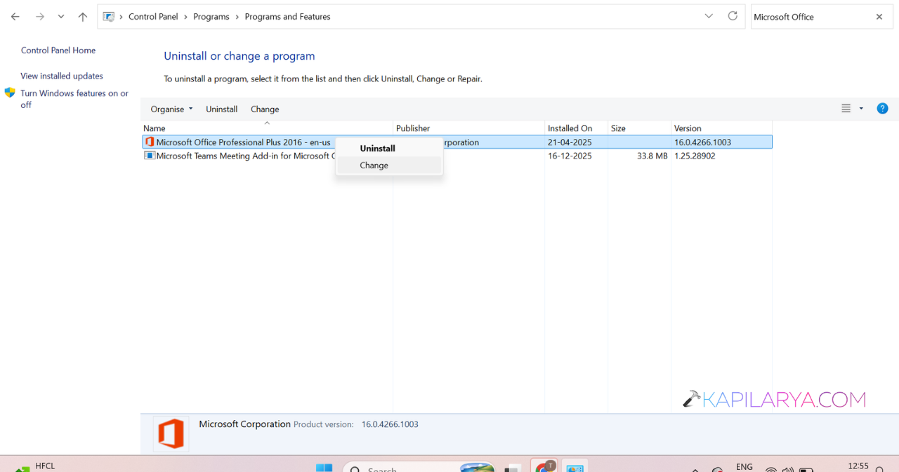Expand the address bar history dropdown
899x472 pixels.
coord(709,16)
